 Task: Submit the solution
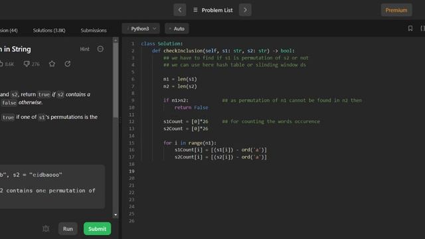pyautogui.click(x=97, y=228)
